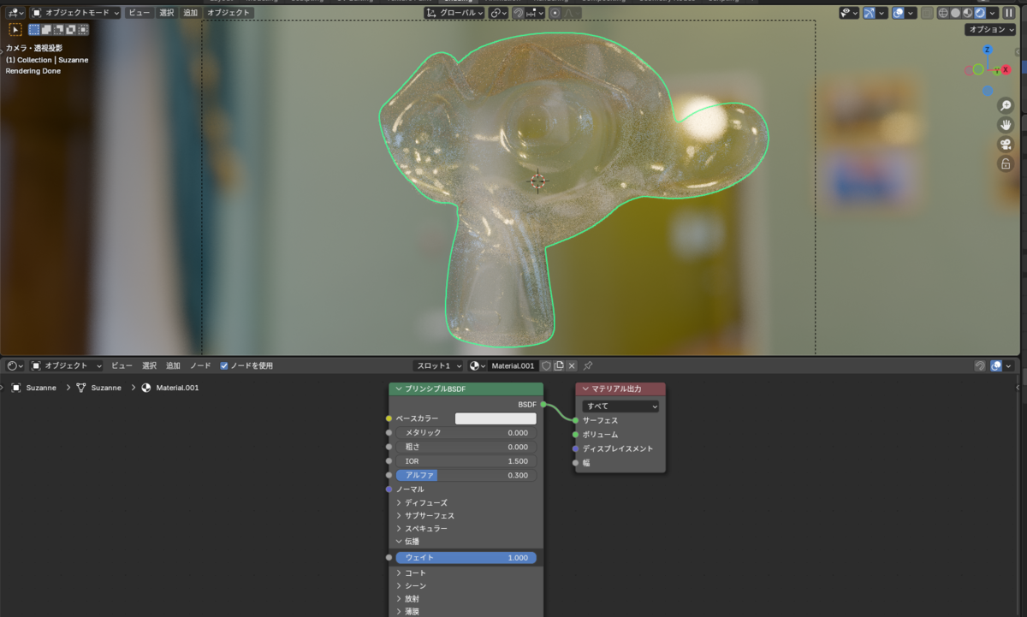Adjust the ウェイト slider
Viewport: 1027px width, 617px height.
[x=466, y=557]
